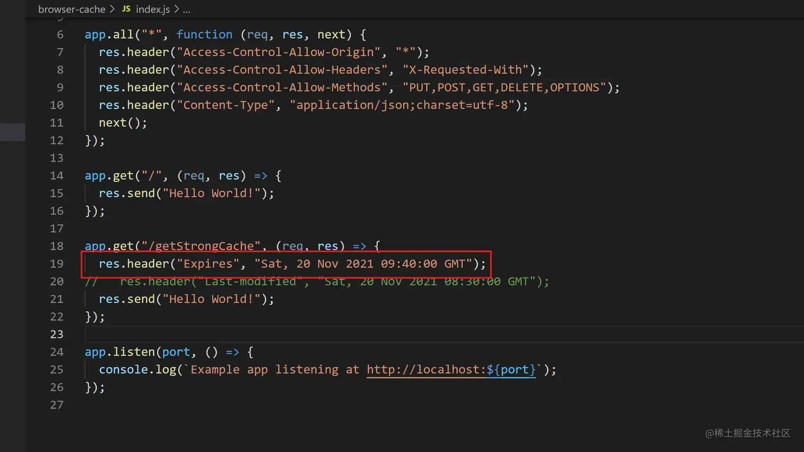Click ${port} template expression on line 25
Viewport: 804px width, 452px height.
511,370
